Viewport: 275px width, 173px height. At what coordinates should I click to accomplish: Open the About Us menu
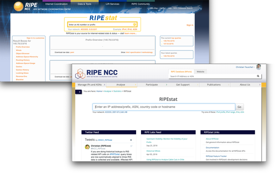tap(245, 85)
